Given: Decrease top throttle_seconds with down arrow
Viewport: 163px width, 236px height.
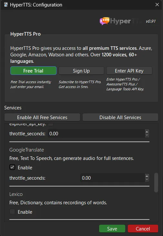Looking at the screenshot, I should click(x=147, y=135).
